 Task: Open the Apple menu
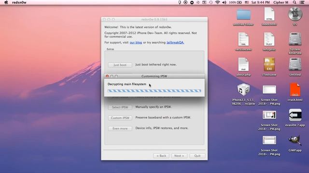click(6, 2)
